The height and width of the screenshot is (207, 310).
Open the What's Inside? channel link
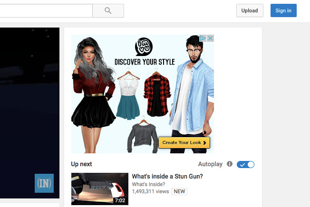148,184
